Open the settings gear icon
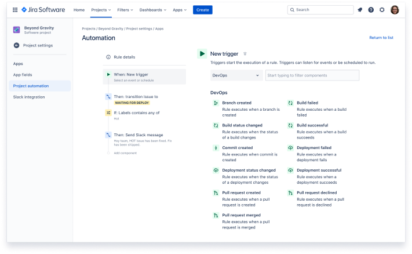Viewport: 412px width, 254px height. 382,10
